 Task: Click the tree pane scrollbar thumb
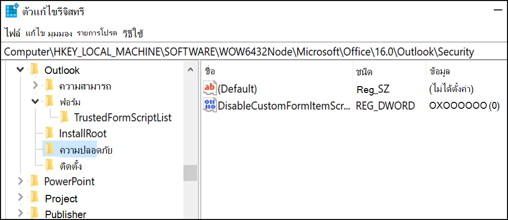(190, 173)
